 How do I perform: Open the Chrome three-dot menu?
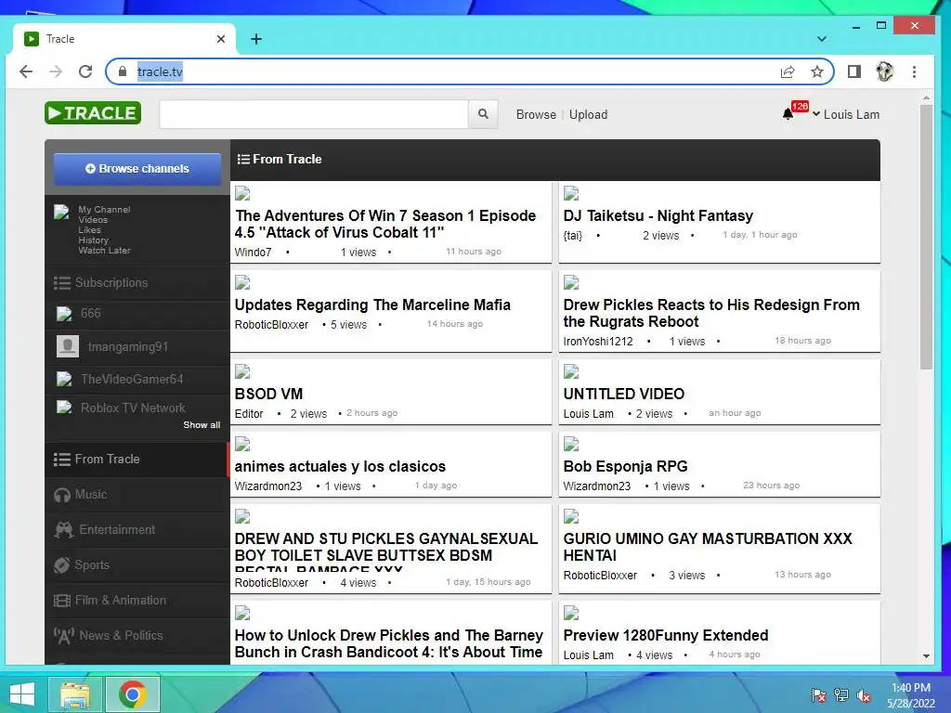pos(914,71)
